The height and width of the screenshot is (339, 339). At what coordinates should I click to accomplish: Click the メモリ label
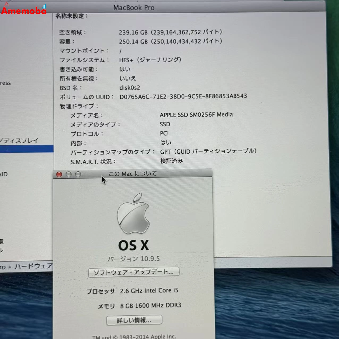click(107, 306)
